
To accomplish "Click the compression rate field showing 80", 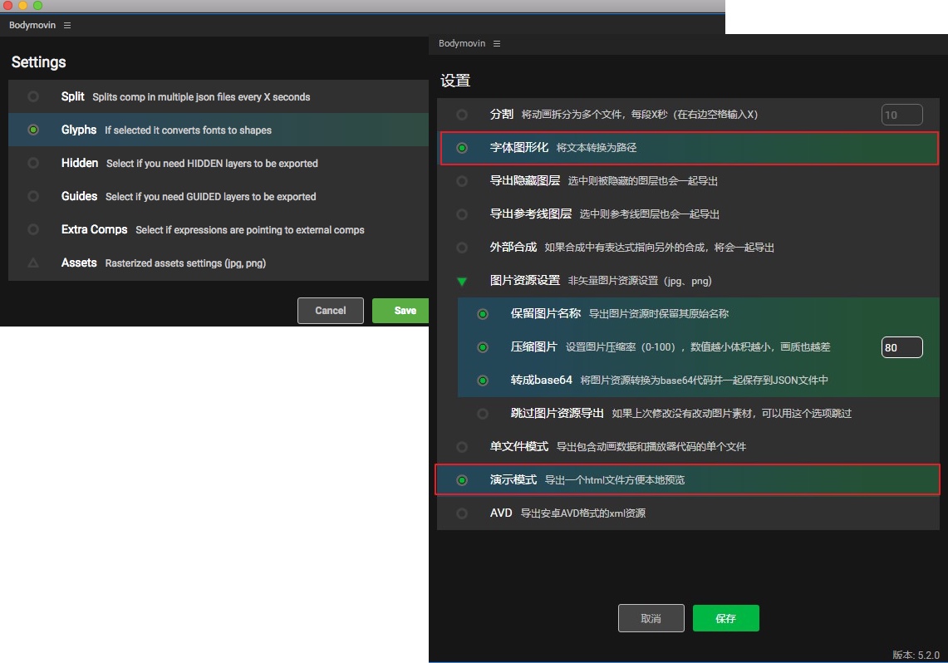I will pyautogui.click(x=901, y=347).
